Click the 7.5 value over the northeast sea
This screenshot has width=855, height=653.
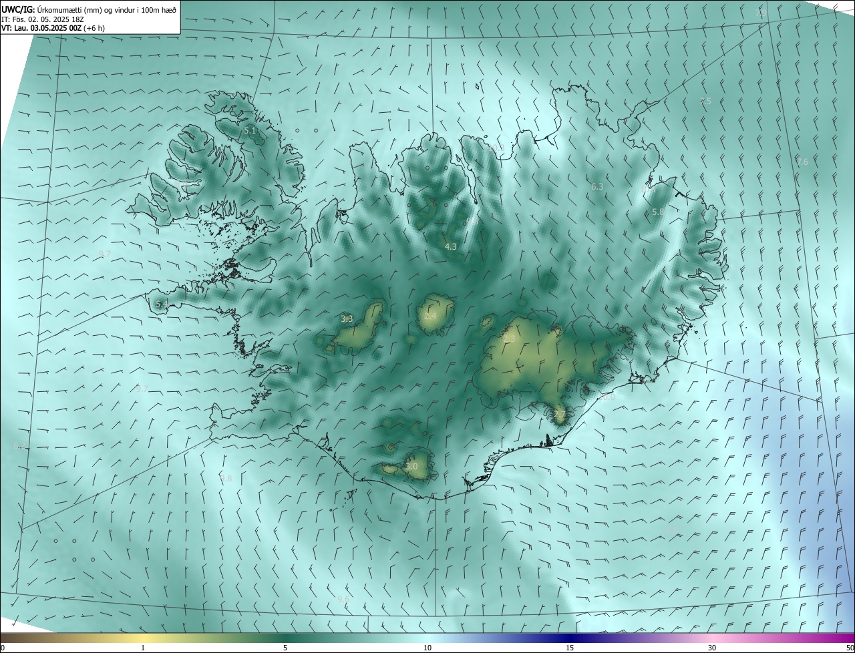pos(705,101)
